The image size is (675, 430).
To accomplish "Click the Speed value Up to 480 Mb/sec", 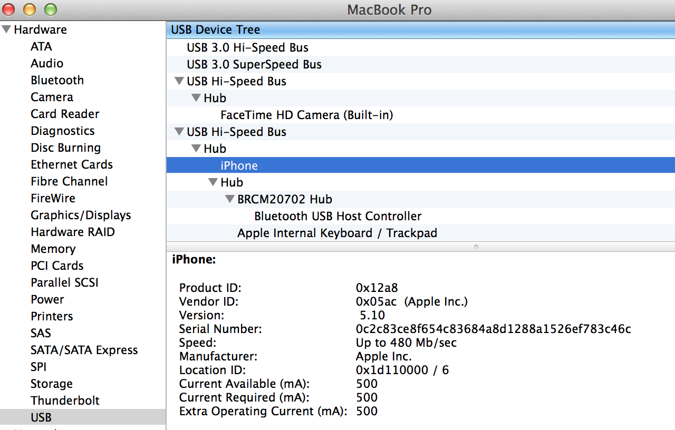I will pyautogui.click(x=406, y=343).
